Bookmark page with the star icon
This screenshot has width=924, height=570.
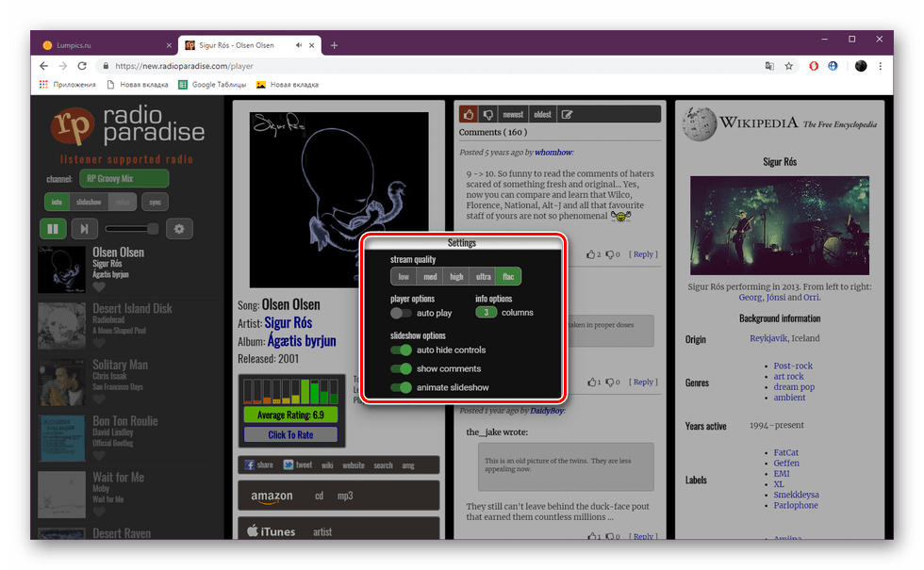[x=788, y=66]
